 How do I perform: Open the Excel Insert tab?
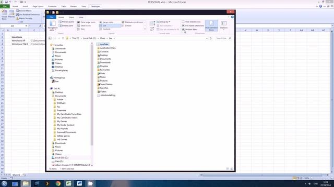[25, 6]
